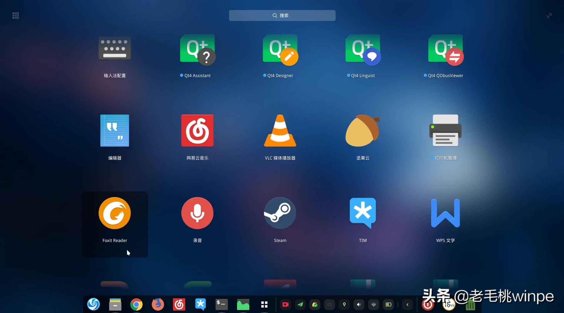The height and width of the screenshot is (313, 564).
Task: Open the TIM messaging app
Action: [362, 213]
